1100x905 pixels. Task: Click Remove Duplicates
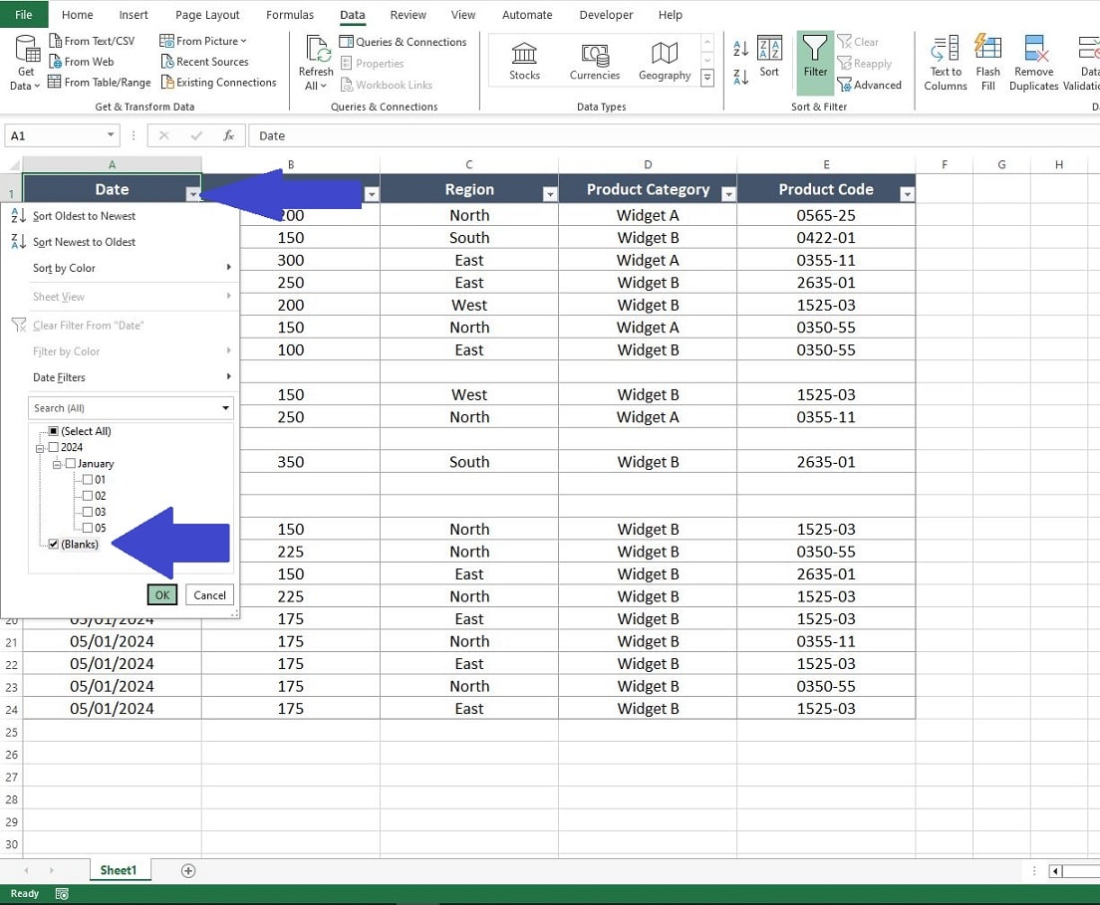click(1033, 62)
